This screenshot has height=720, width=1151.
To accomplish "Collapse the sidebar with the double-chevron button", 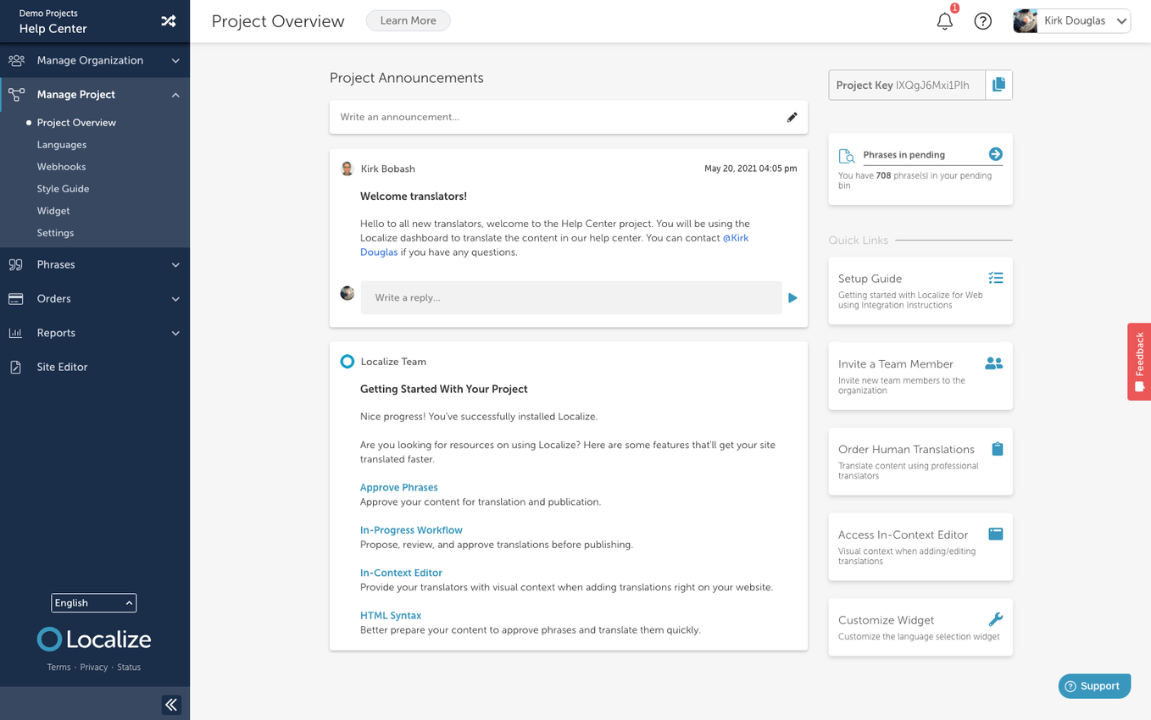I will [x=171, y=704].
